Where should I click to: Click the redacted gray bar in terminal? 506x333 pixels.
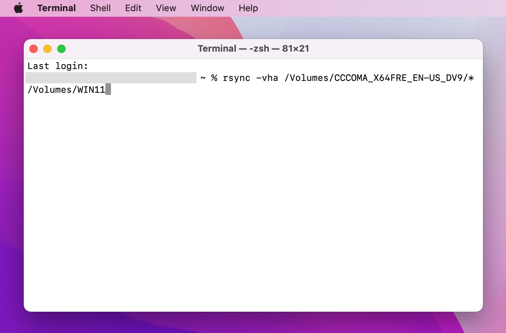(x=110, y=77)
